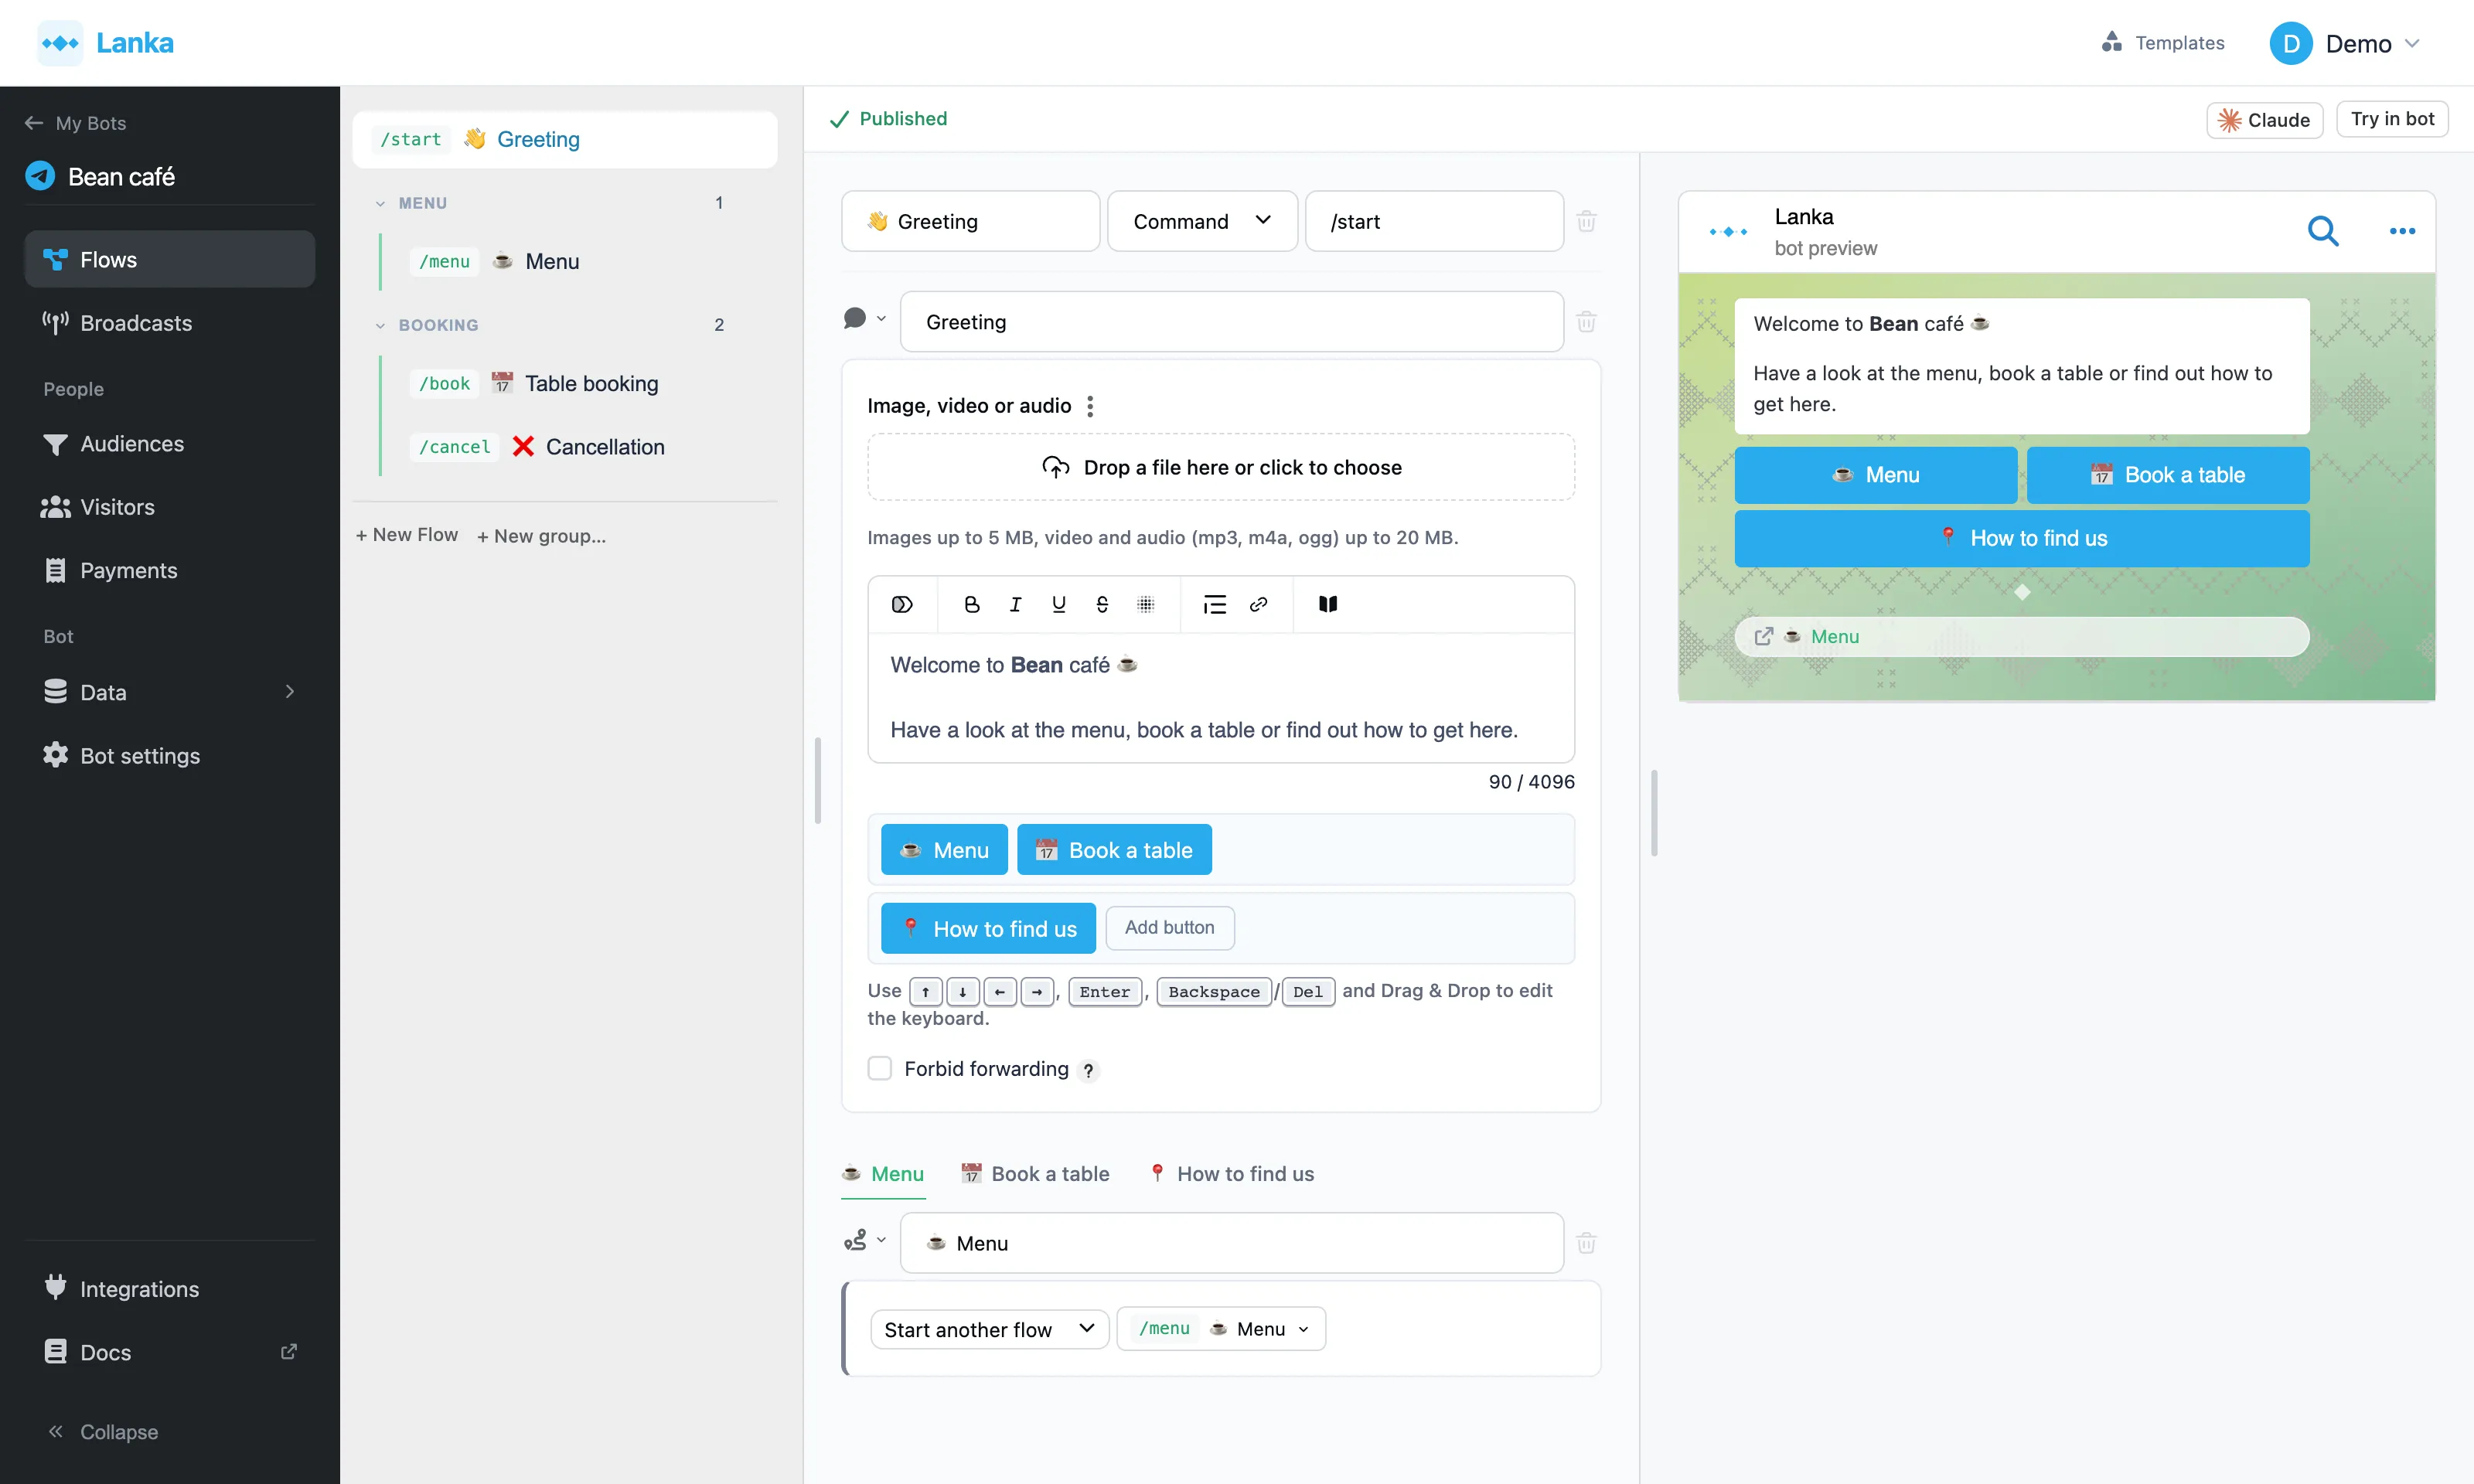2474x1484 pixels.
Task: Delete the Menu action step trash icon
Action: click(1586, 1243)
